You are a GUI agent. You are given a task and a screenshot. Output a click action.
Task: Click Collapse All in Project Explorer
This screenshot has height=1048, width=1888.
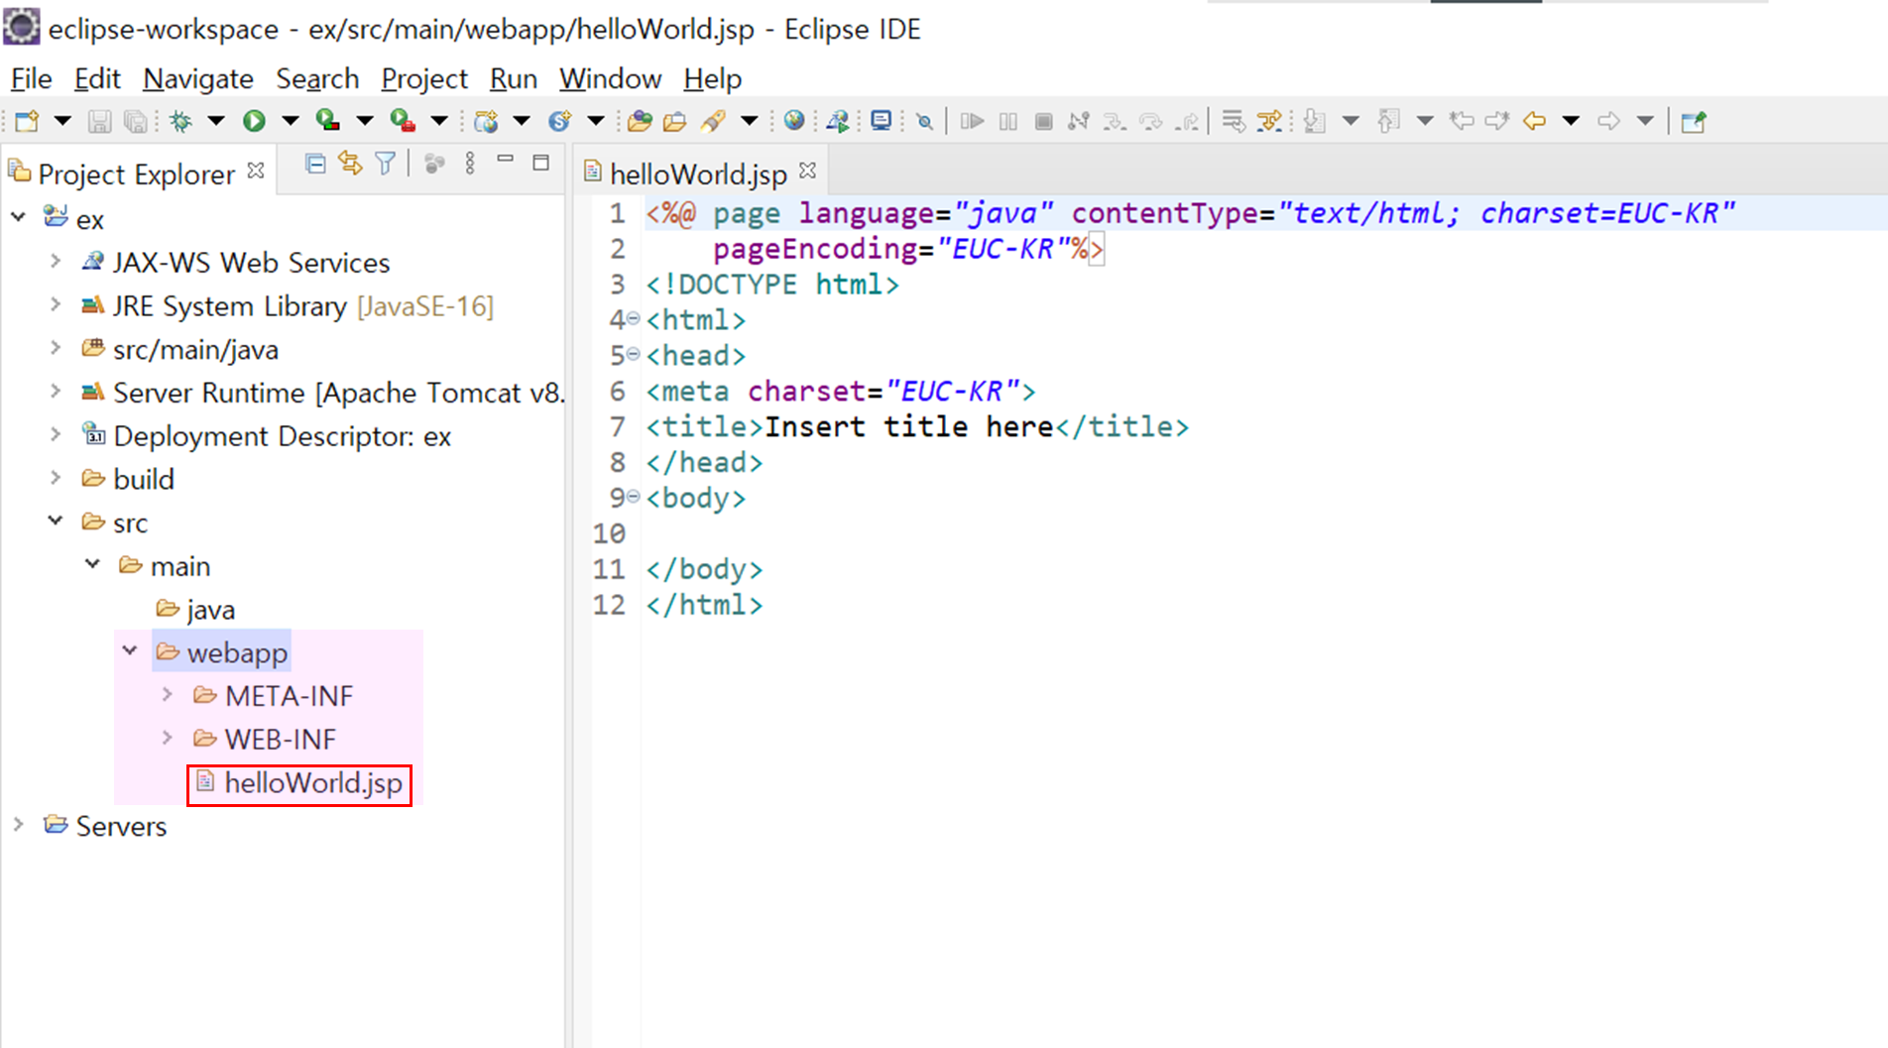pyautogui.click(x=315, y=163)
